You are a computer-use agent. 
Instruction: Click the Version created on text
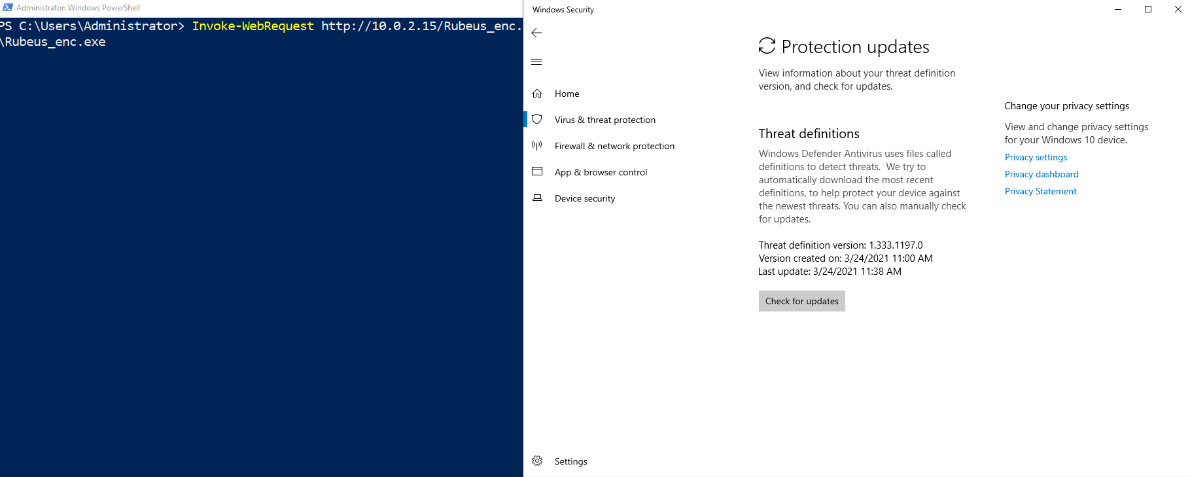point(846,258)
